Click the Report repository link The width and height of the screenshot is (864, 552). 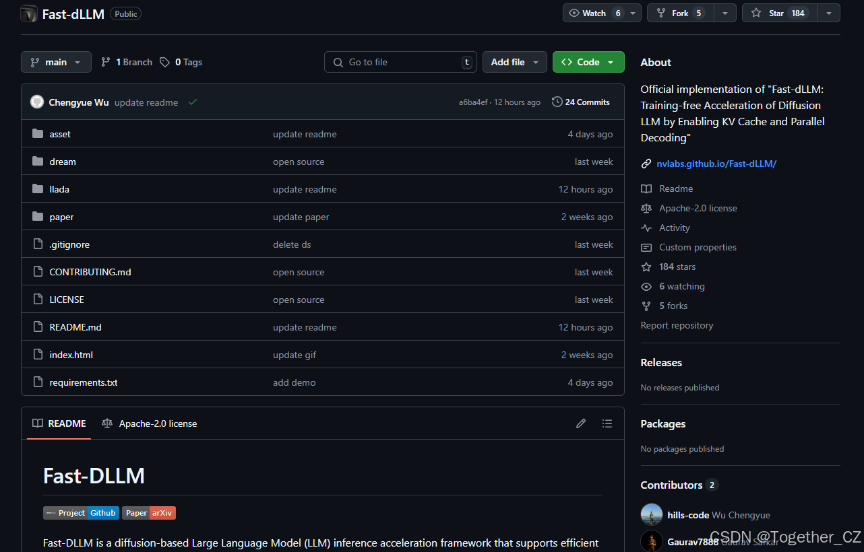click(x=677, y=325)
